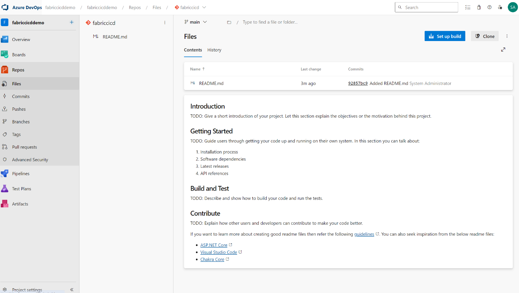Open the Chakra Core link
Screen dimensions: 519x293
coord(212,260)
